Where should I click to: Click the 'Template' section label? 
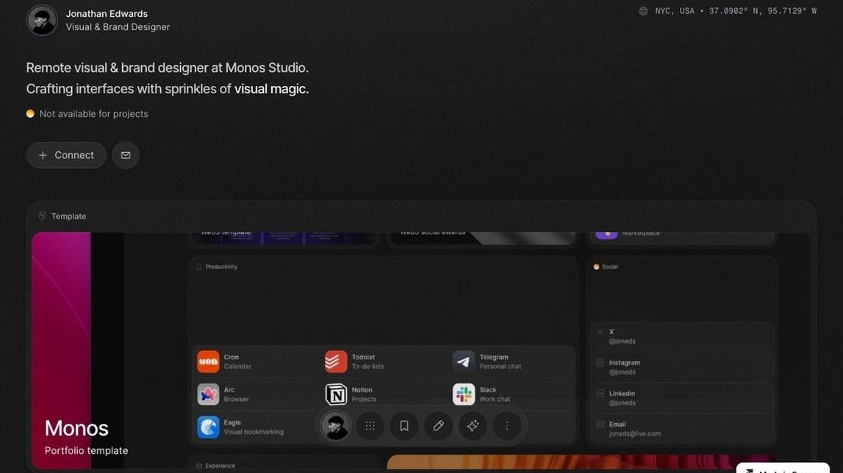coord(69,216)
